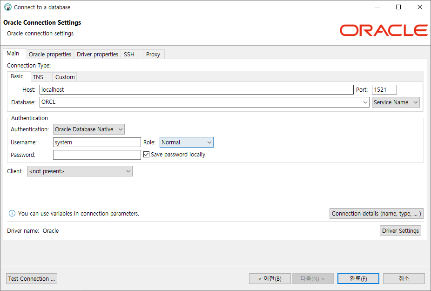Viewport: 431px width, 291px height.
Task: Click the Host input field
Action: (196, 90)
